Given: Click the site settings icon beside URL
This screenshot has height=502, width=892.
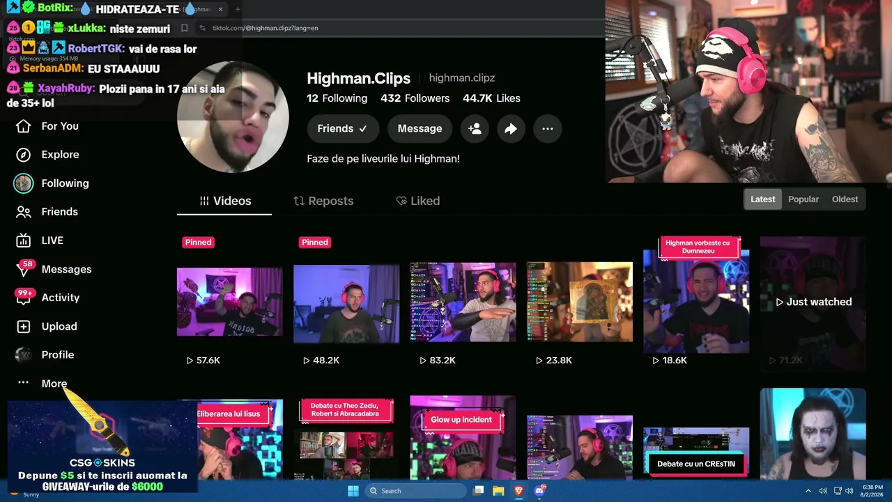Looking at the screenshot, I should coord(202,28).
